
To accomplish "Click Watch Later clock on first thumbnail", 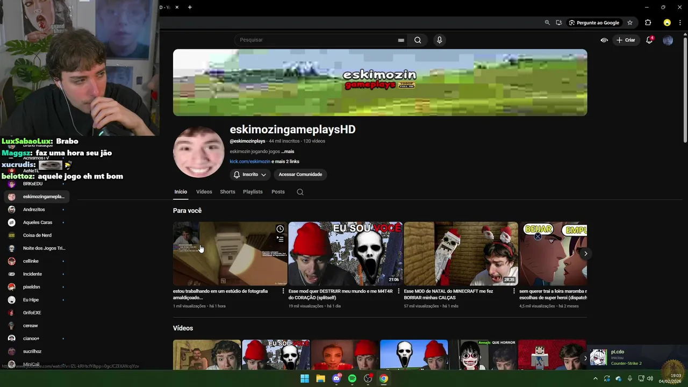I will tap(280, 229).
